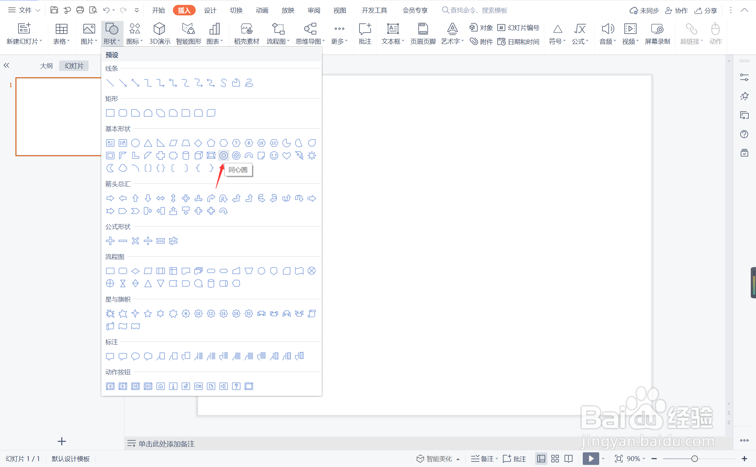Pick the sun shape

312,156
